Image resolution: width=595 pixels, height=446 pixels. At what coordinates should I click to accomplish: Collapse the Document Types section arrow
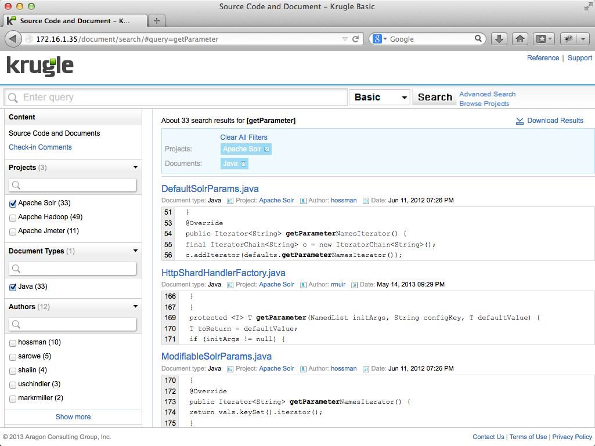click(135, 251)
